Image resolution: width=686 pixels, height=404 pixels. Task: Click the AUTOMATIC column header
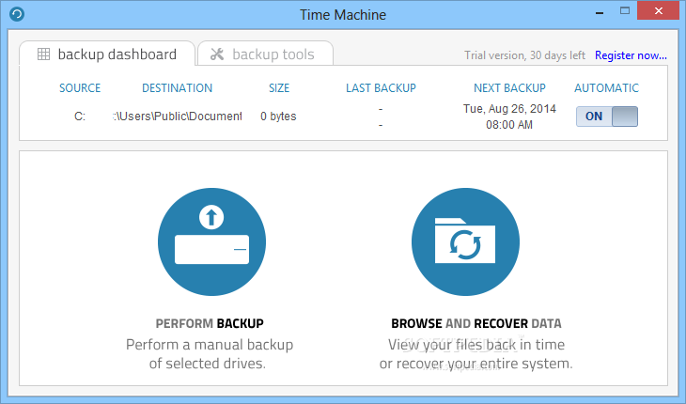606,88
